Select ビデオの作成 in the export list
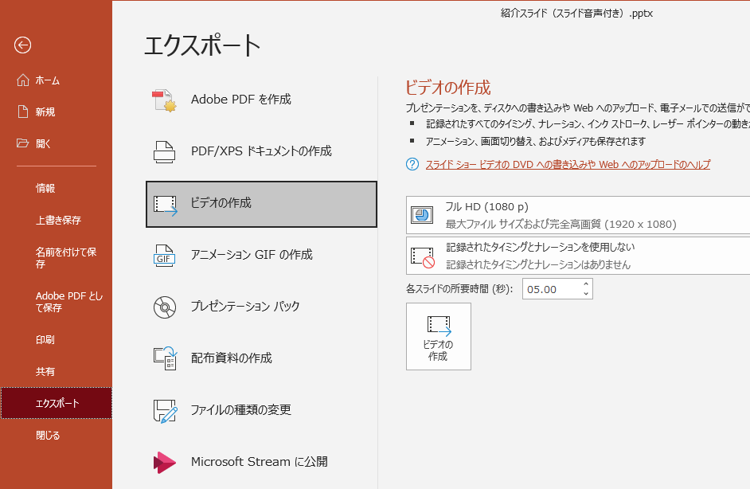This screenshot has height=489, width=750. point(261,204)
